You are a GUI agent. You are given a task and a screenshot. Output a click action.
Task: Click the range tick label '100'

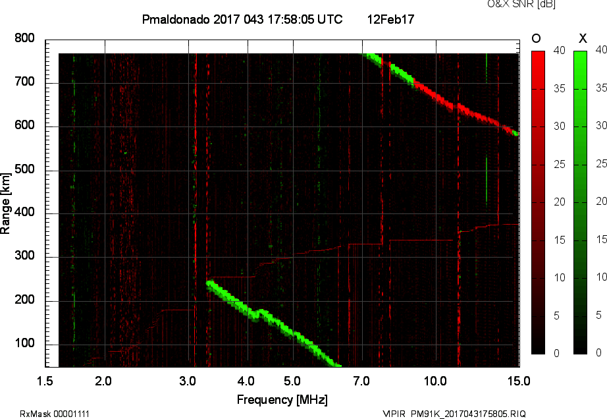[24, 343]
